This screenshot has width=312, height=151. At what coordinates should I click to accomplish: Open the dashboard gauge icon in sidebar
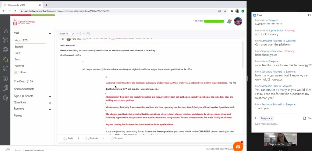(x=5, y=31)
